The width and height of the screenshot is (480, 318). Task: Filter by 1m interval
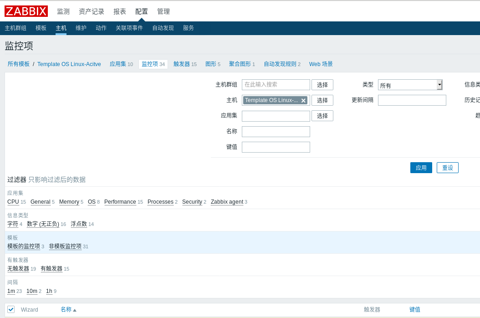click(11, 291)
